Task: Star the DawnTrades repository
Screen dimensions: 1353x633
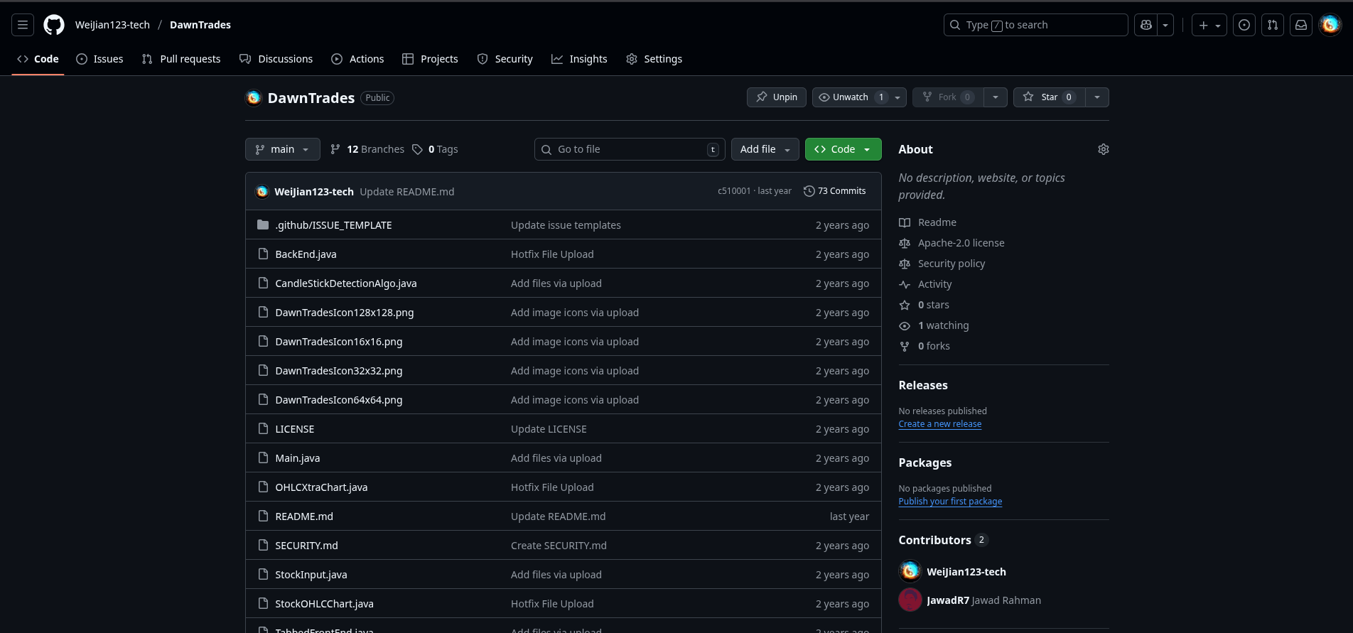Action: [1049, 97]
